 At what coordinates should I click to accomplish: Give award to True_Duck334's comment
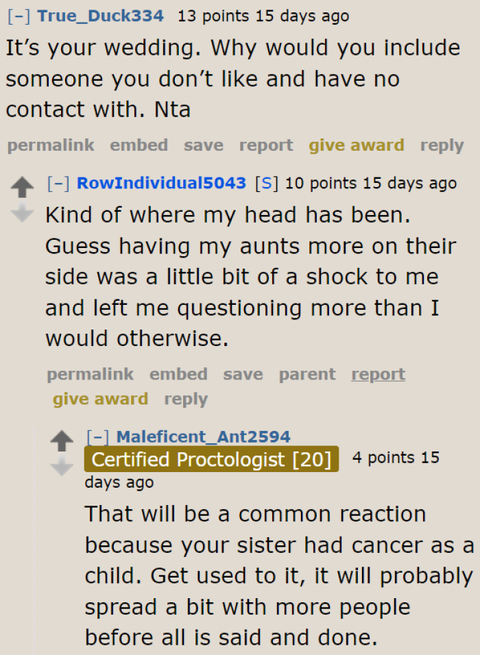(x=357, y=145)
